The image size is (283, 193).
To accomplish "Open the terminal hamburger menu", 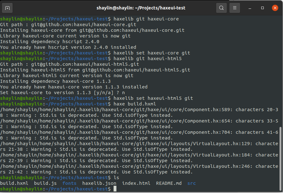I will coord(234,8).
